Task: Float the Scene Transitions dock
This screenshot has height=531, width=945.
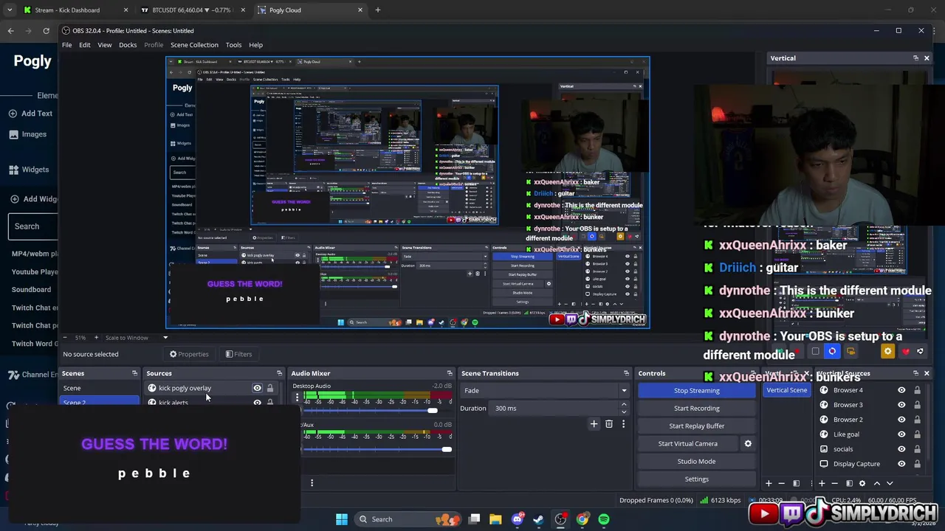Action: pos(626,373)
